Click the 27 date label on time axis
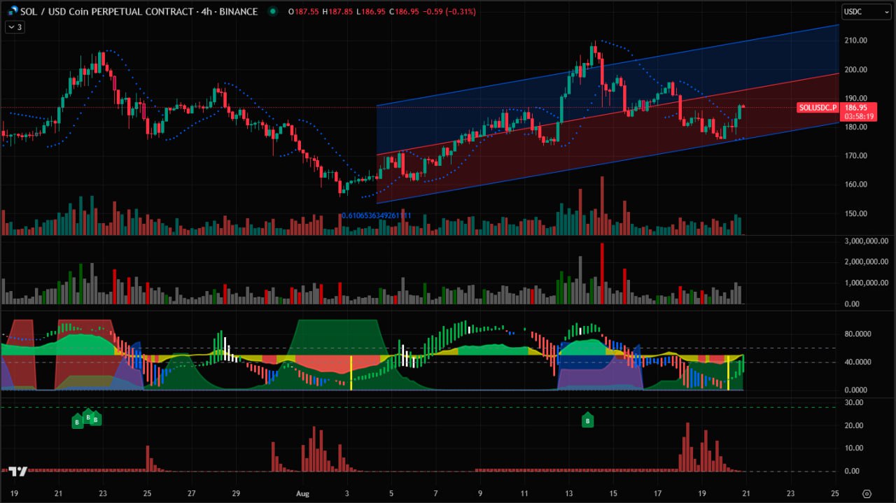The height and width of the screenshot is (503, 896). pos(192,494)
